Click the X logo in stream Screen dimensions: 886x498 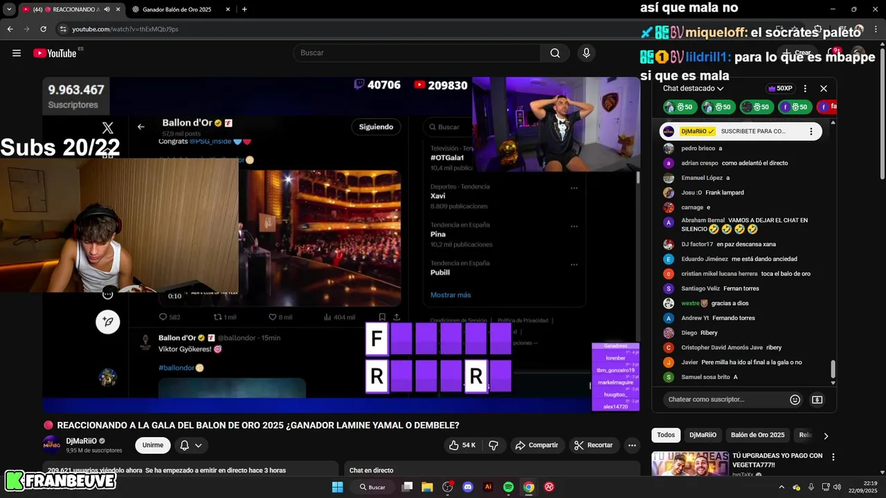coord(107,128)
